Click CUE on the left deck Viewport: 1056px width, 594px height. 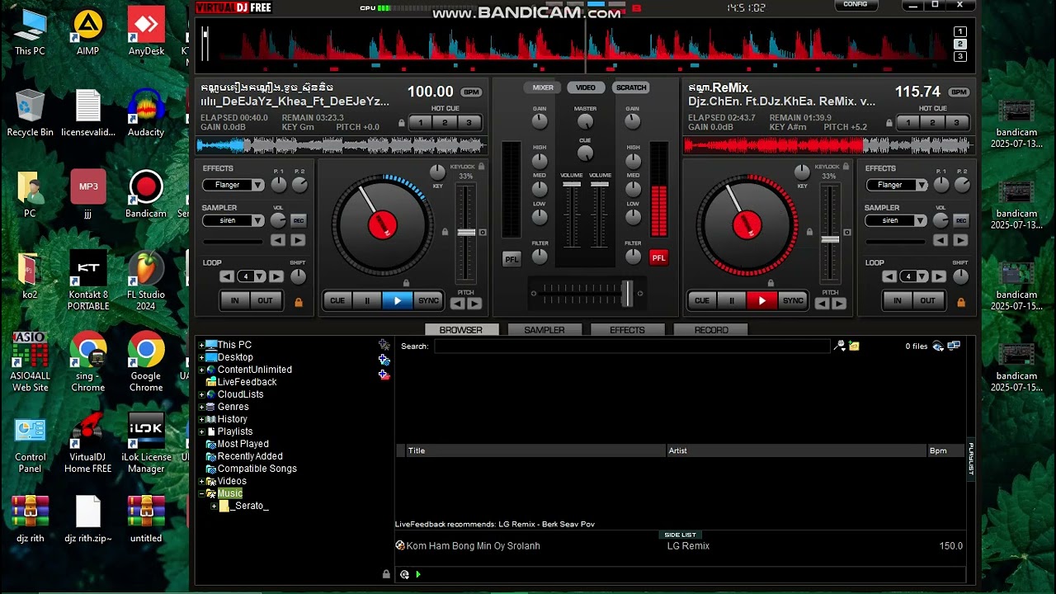pos(337,300)
